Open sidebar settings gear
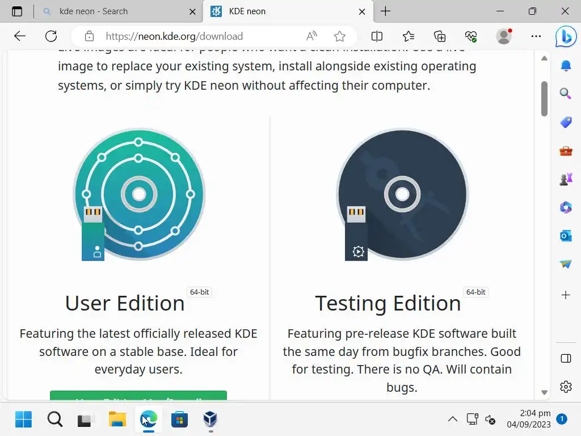Screen dimensions: 581x436 click(566, 387)
